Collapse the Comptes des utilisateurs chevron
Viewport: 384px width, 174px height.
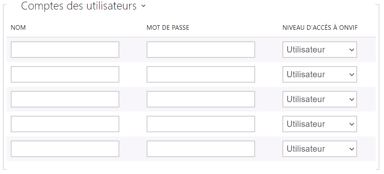click(143, 6)
